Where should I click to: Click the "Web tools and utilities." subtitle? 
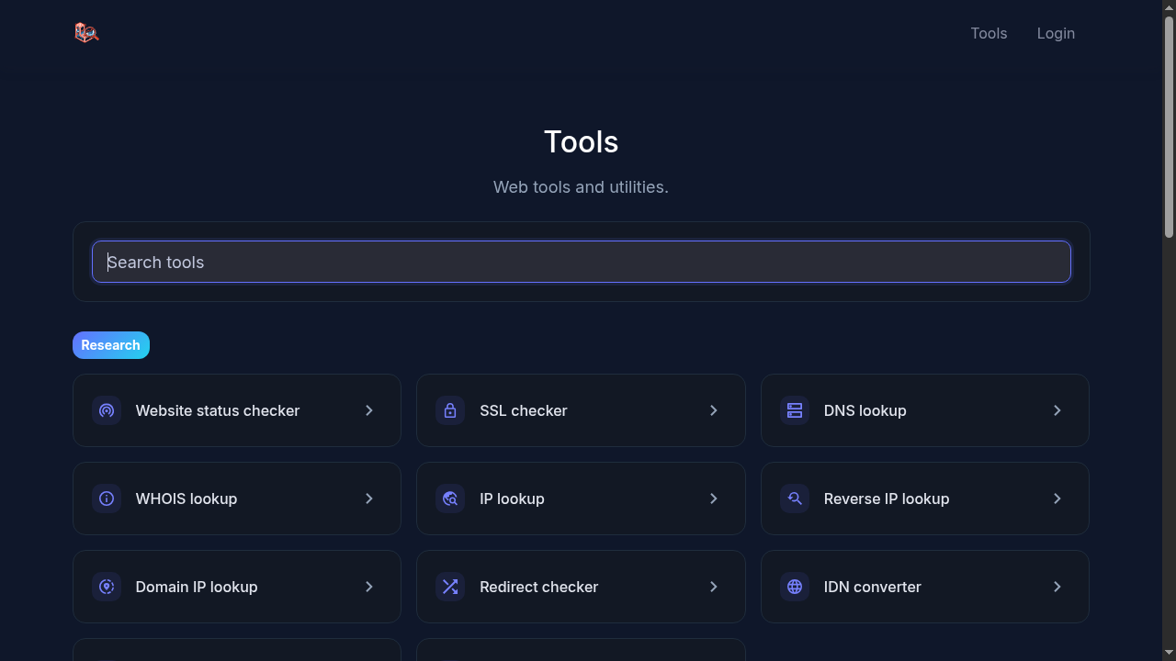point(581,187)
